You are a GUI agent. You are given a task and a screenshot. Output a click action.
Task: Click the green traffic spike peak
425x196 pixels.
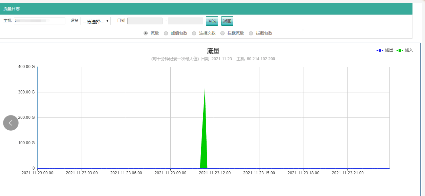point(205,89)
